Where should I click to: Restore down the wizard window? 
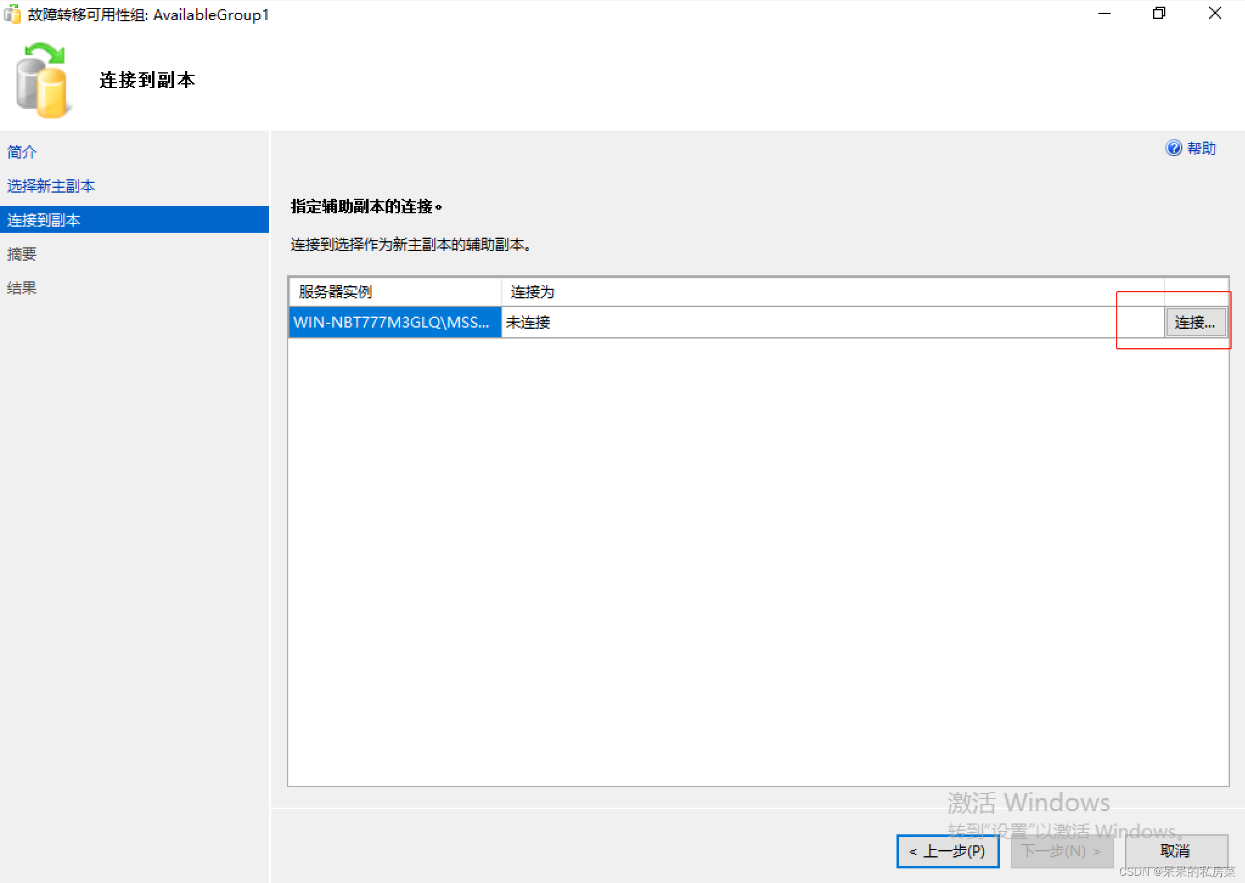(x=1159, y=13)
